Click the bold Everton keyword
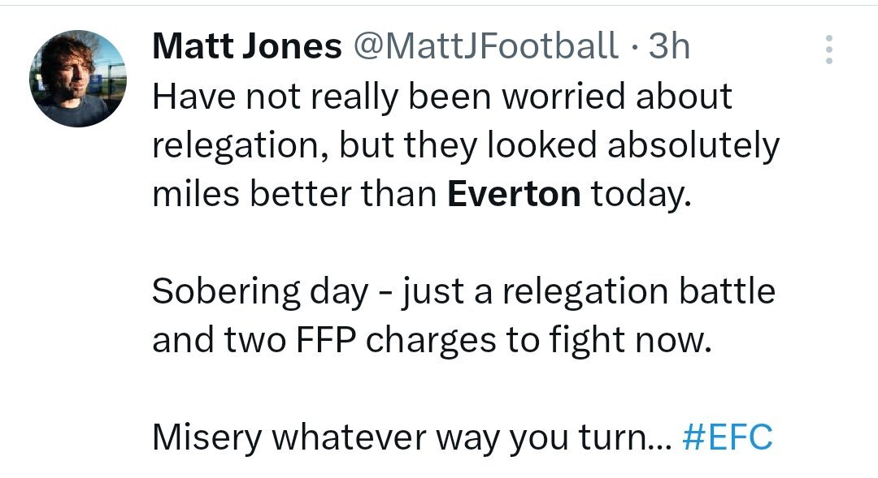This screenshot has width=878, height=478. point(514,194)
